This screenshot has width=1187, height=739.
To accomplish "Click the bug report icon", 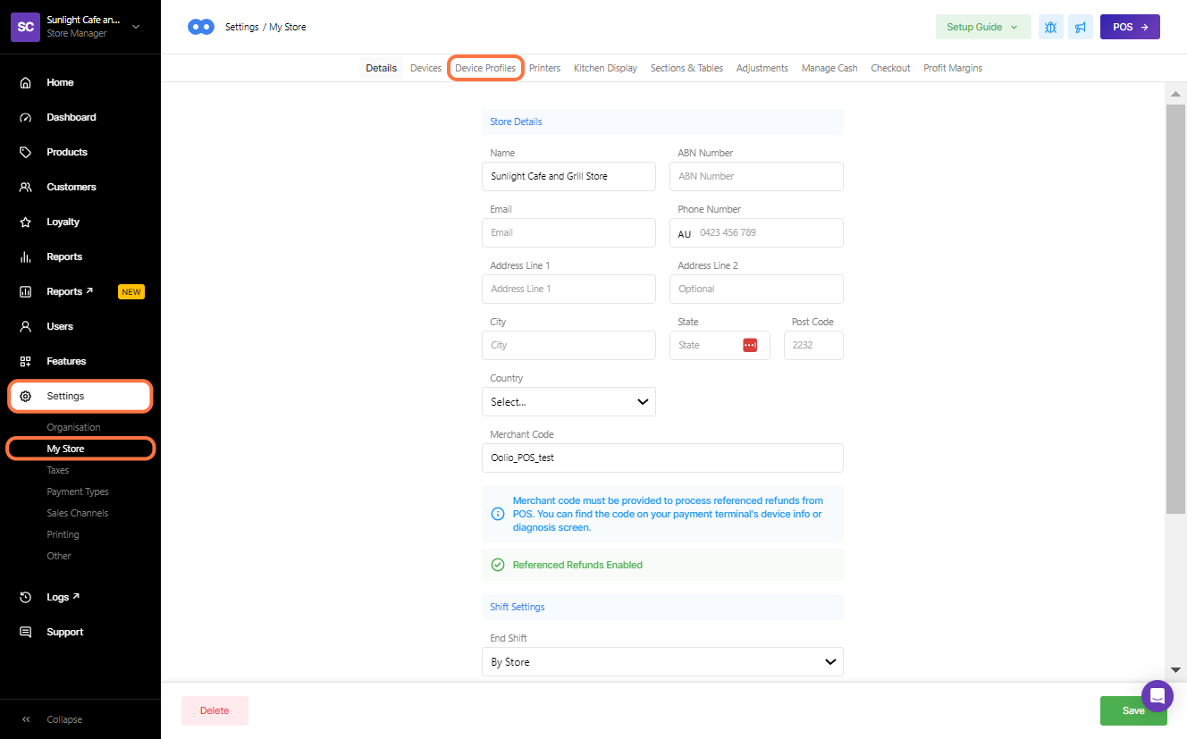I will [1050, 27].
